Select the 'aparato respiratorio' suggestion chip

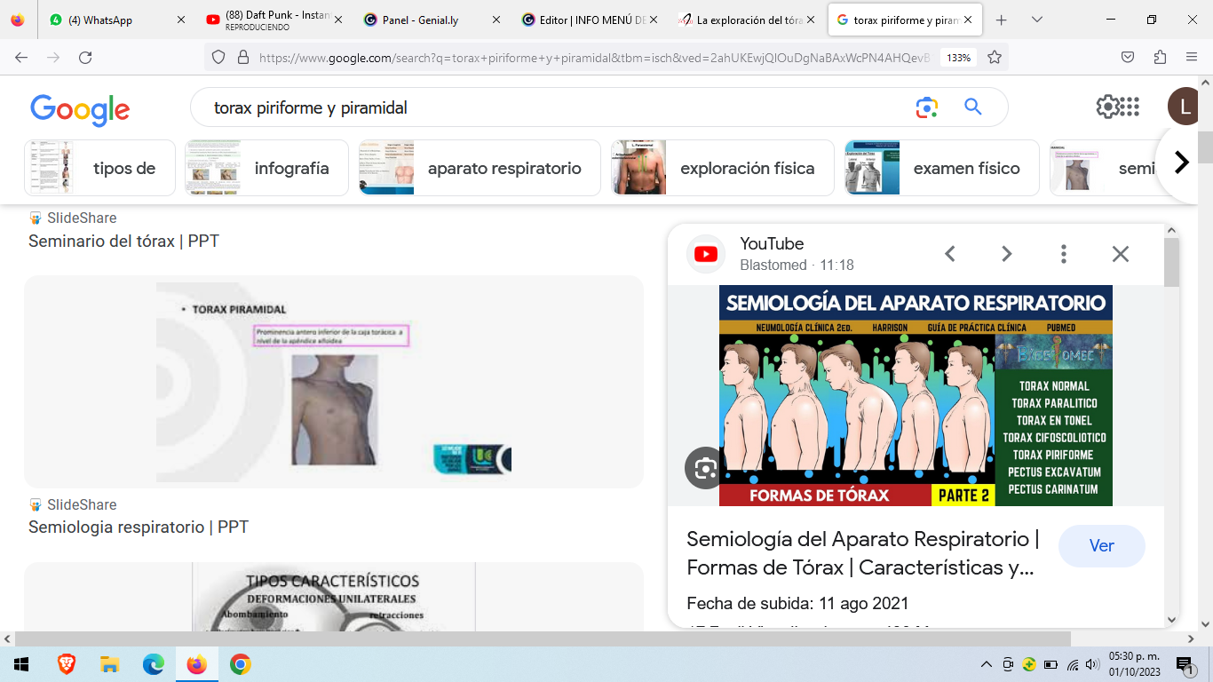point(480,168)
